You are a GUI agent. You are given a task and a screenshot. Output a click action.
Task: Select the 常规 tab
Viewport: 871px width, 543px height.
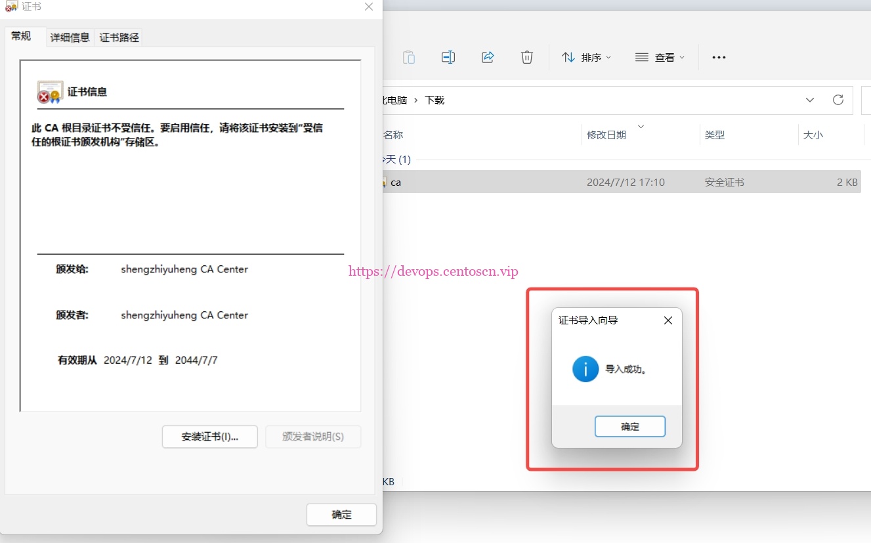pos(21,36)
